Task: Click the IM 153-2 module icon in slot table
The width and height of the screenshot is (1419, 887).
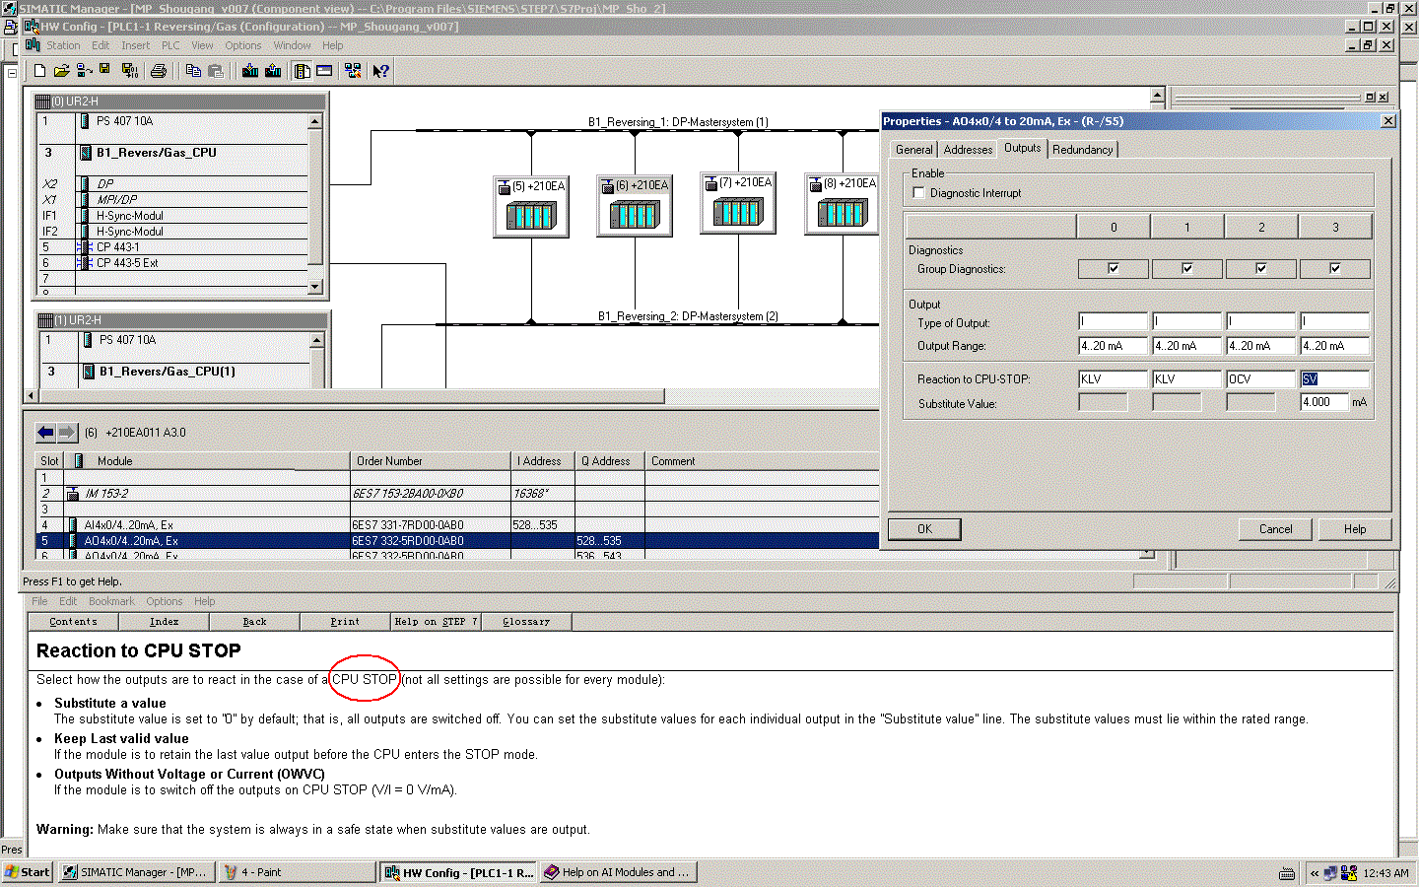Action: point(73,494)
